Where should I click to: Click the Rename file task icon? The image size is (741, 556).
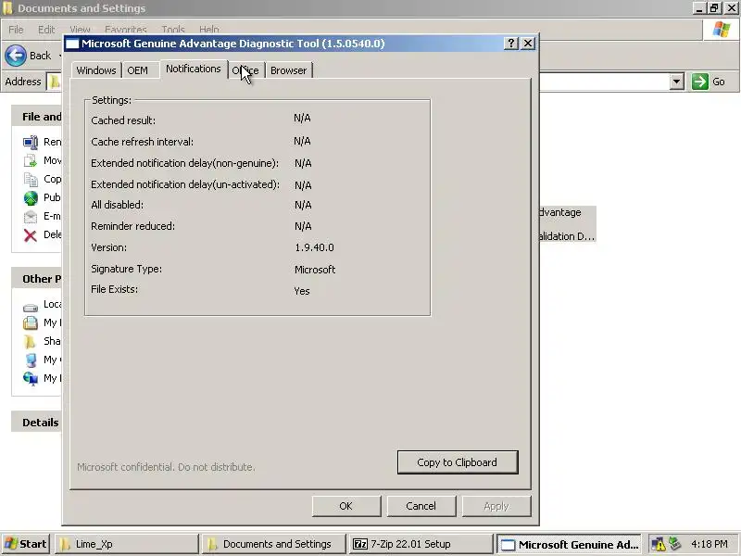(31, 142)
